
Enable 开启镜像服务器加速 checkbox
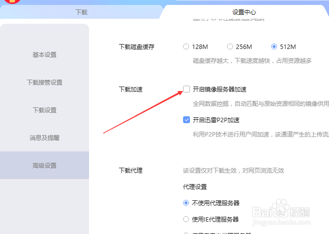[x=187, y=89]
